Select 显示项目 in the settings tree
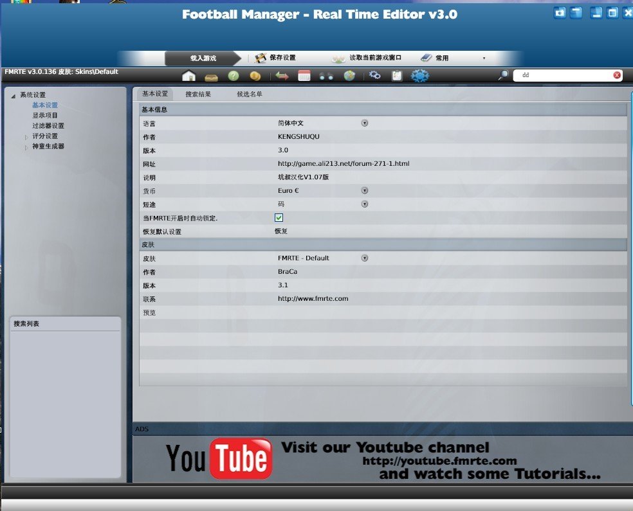Viewport: 633px width, 511px height. [x=45, y=116]
